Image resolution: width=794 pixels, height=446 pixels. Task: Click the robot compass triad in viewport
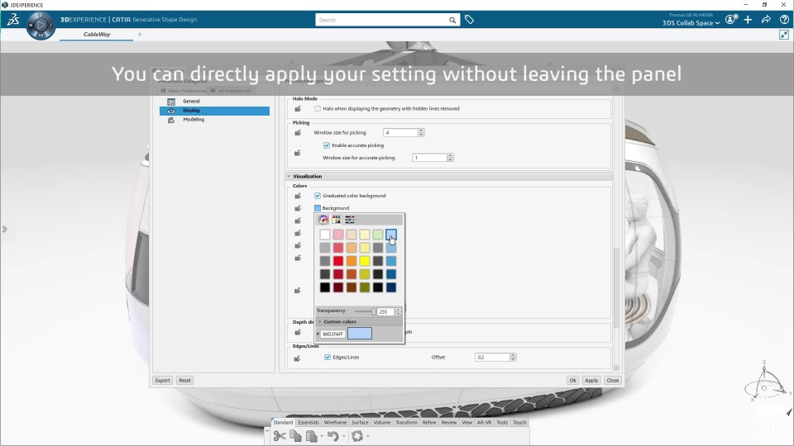click(x=765, y=382)
